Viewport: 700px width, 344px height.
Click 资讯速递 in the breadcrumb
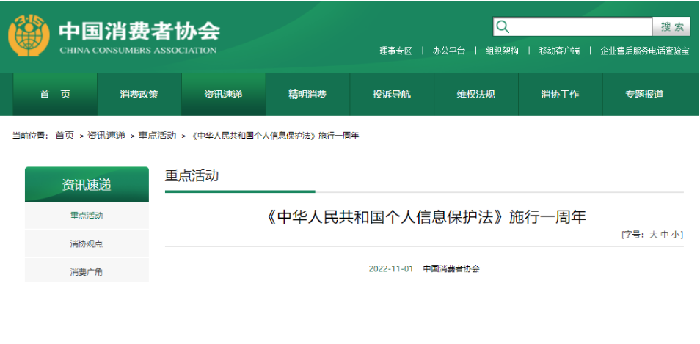[x=106, y=136]
